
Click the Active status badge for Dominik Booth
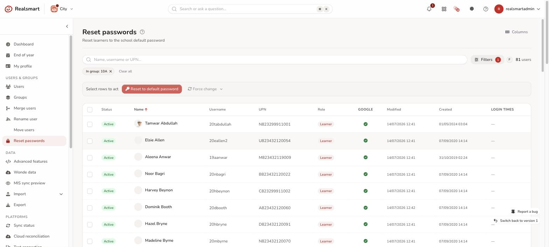109,208
